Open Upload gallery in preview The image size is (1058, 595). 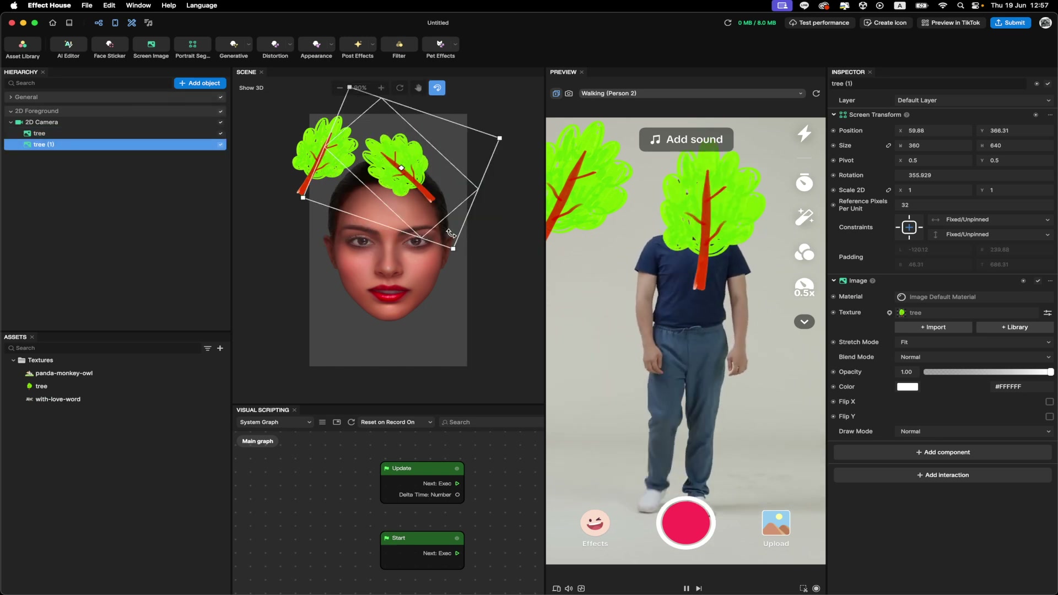click(776, 528)
